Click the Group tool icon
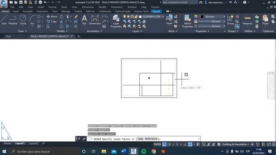276x155 pixels. point(230,20)
